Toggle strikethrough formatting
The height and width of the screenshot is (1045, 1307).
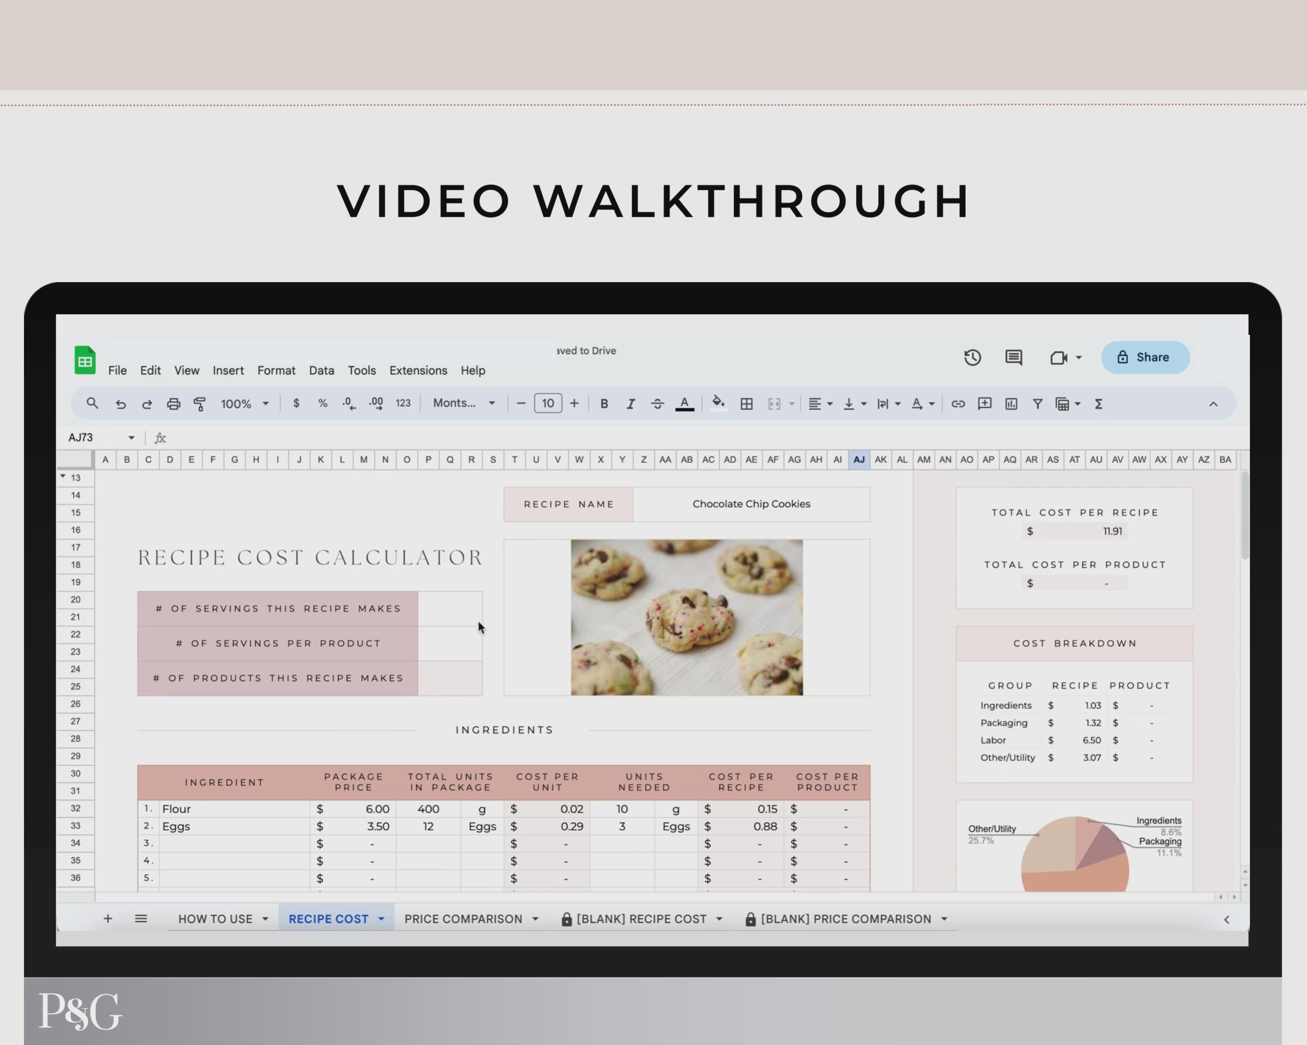(x=657, y=404)
